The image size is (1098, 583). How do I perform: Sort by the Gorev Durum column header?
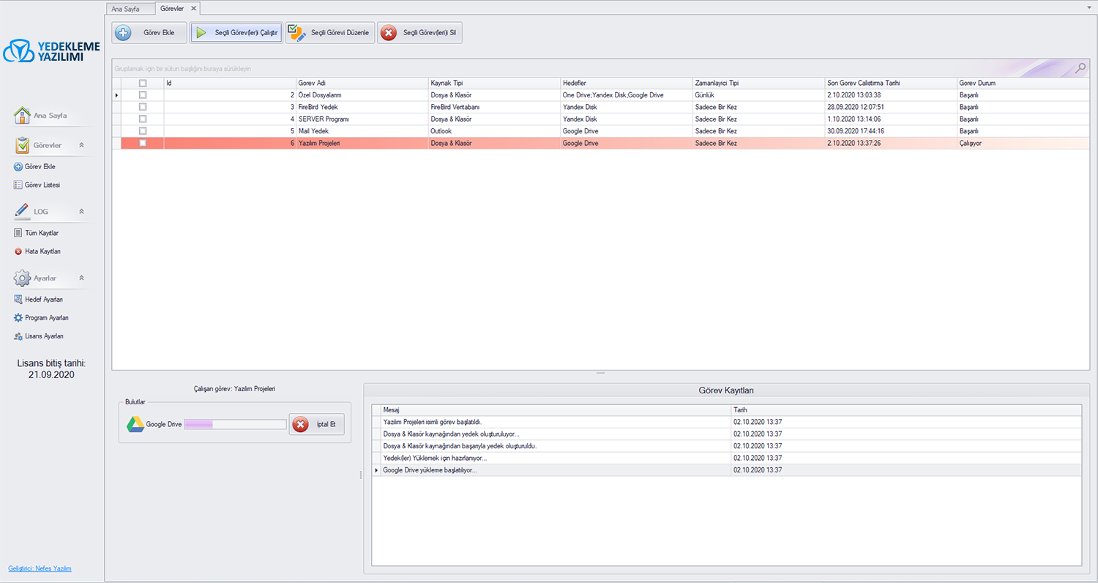click(977, 83)
